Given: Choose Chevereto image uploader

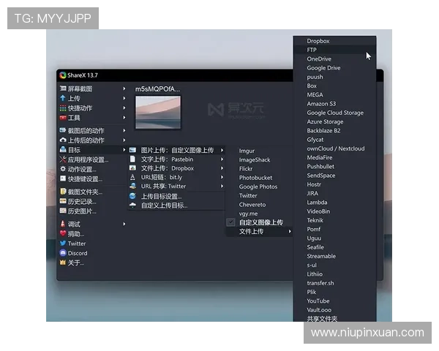Looking at the screenshot, I should coord(259,205).
